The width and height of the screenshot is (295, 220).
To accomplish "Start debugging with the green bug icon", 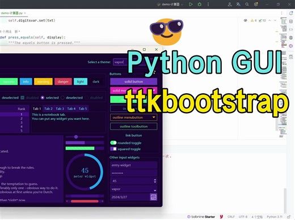I will [x=200, y=4].
